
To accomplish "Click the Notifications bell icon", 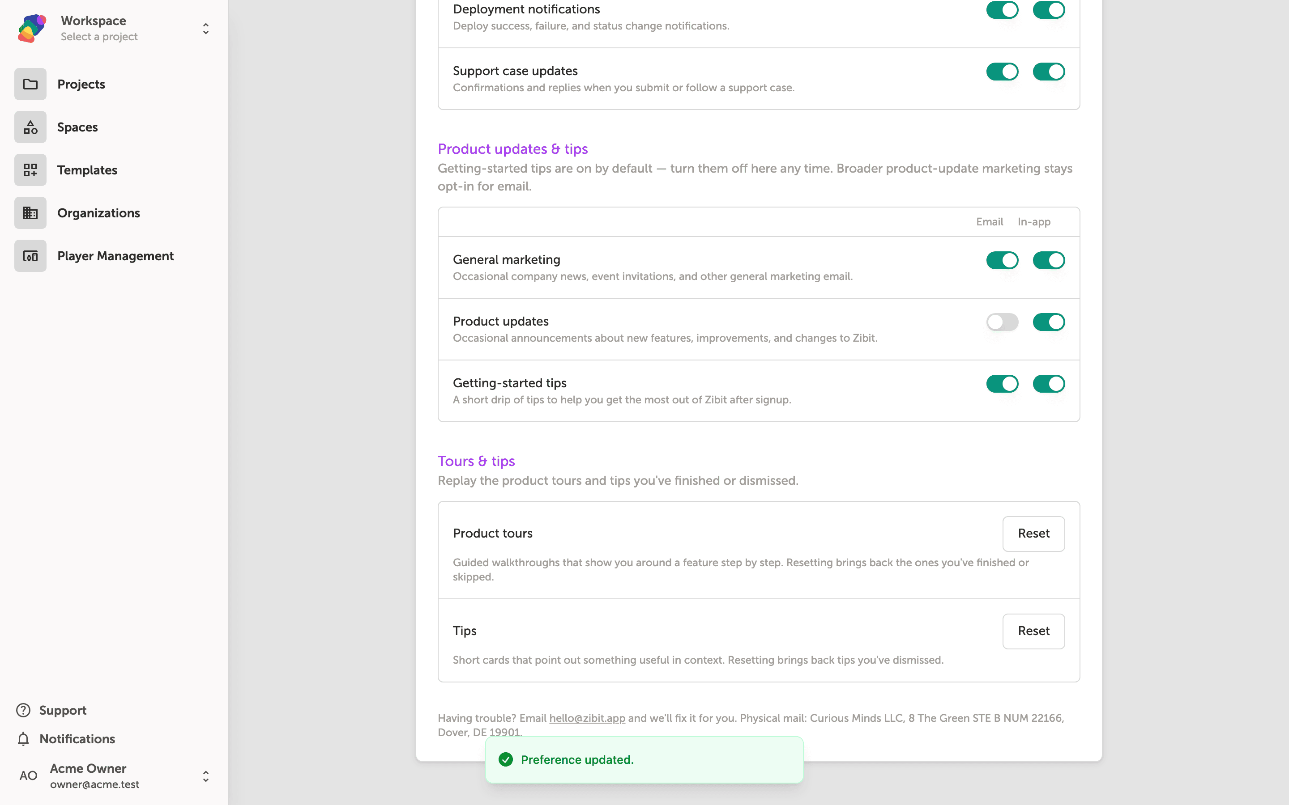I will pos(23,739).
